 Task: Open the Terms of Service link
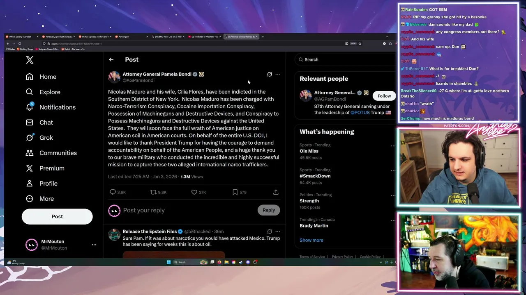[312, 257]
